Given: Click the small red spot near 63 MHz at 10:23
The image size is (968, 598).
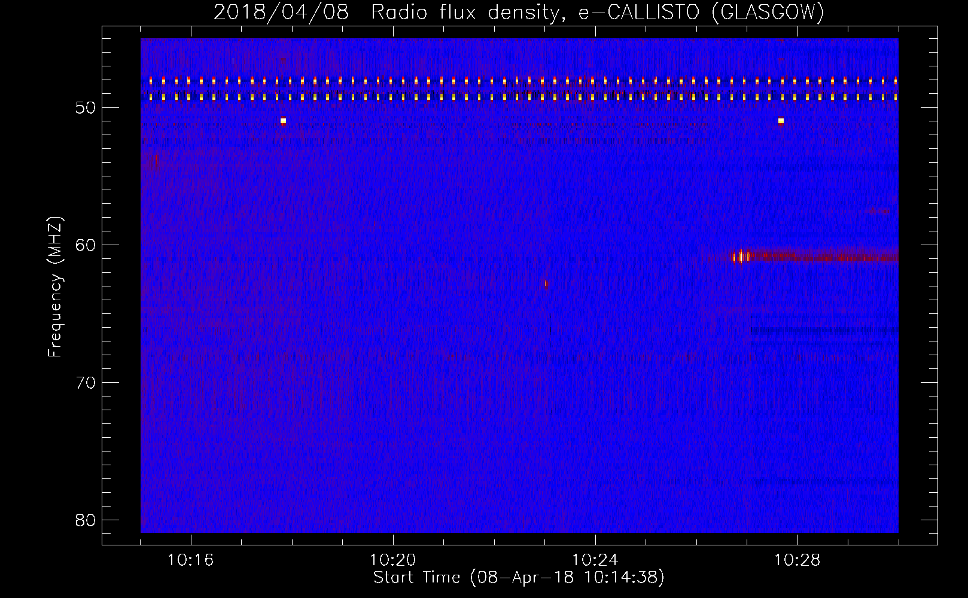Looking at the screenshot, I should click(x=546, y=283).
